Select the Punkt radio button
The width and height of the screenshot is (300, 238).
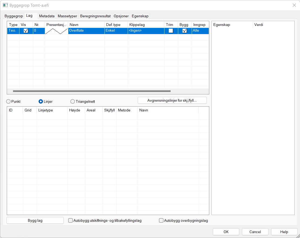click(9, 101)
